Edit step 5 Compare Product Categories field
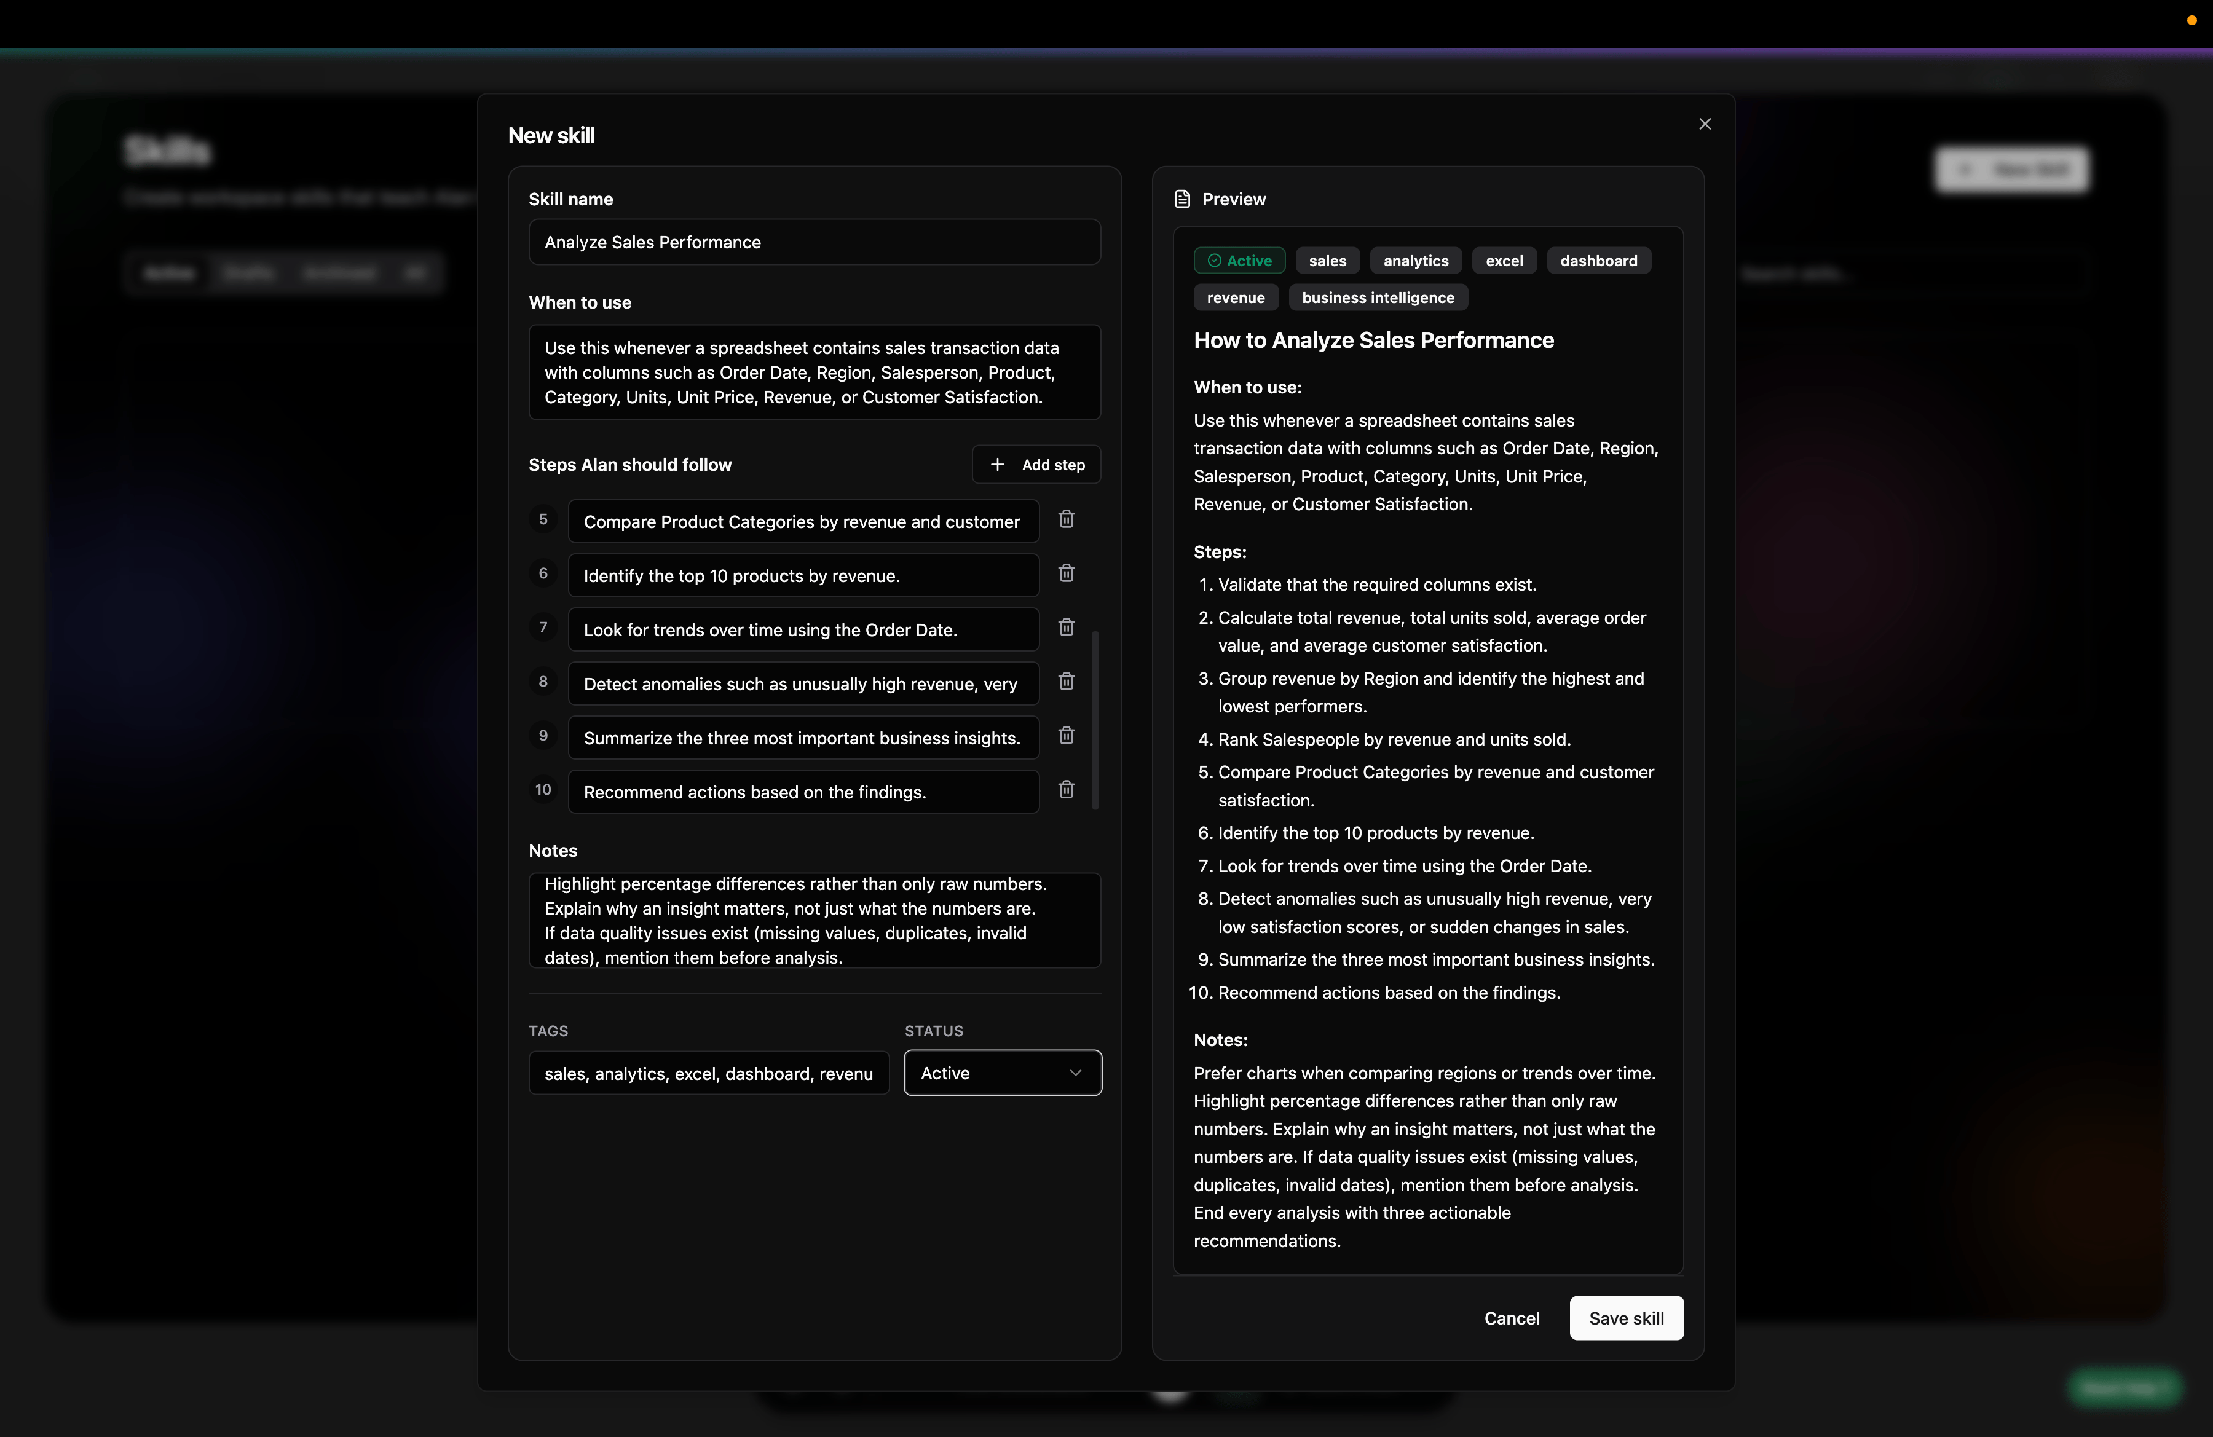 tap(803, 521)
